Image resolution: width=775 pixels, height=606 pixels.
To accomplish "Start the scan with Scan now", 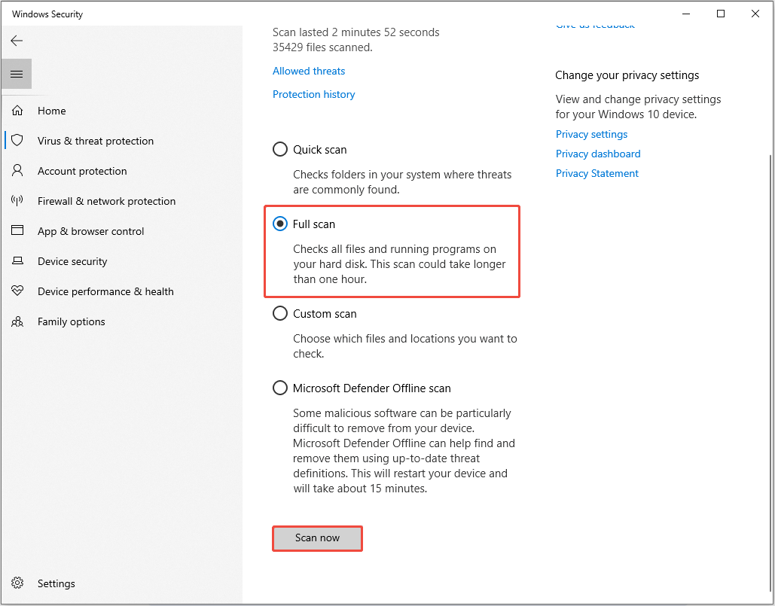I will 316,538.
